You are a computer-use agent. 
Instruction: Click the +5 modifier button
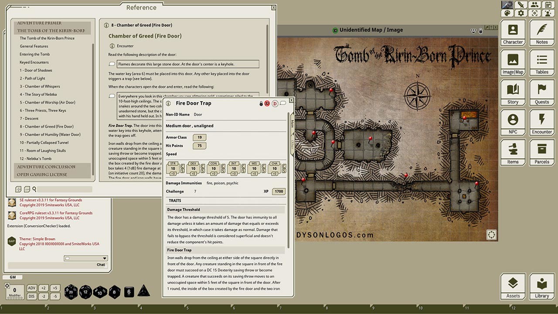[x=54, y=287]
